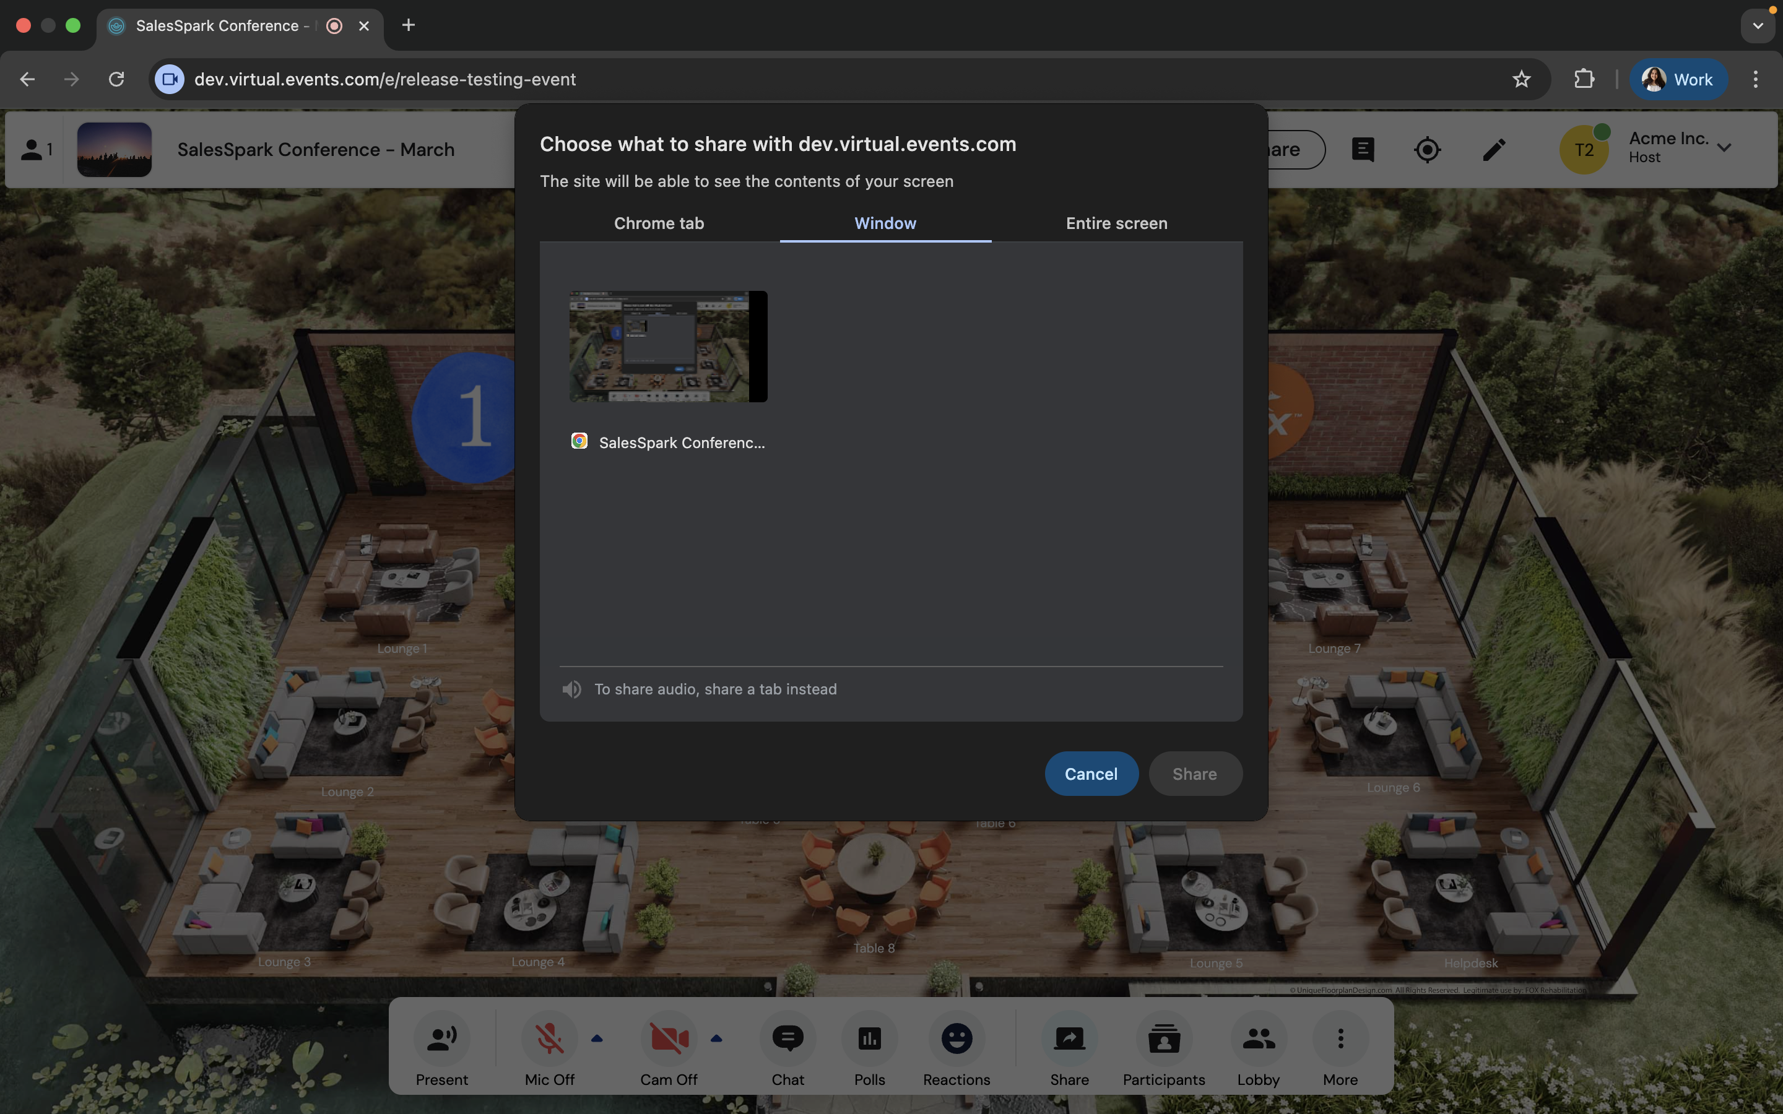The image size is (1783, 1114).
Task: Open the Lobby icon
Action: tap(1257, 1039)
